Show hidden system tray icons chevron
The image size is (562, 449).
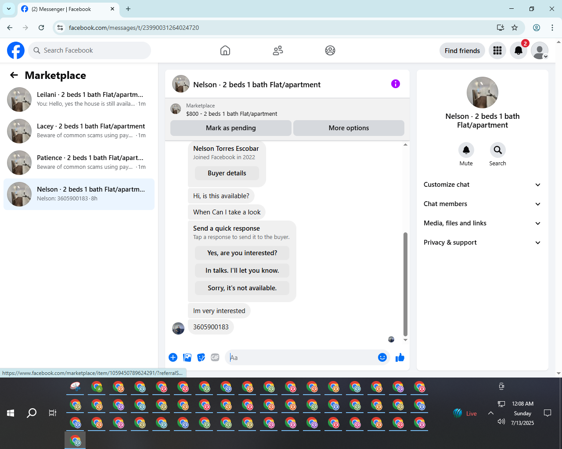click(x=491, y=413)
